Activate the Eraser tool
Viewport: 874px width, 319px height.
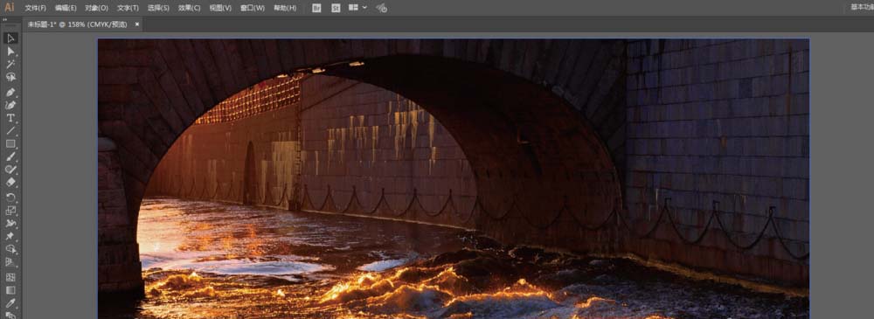click(x=10, y=183)
